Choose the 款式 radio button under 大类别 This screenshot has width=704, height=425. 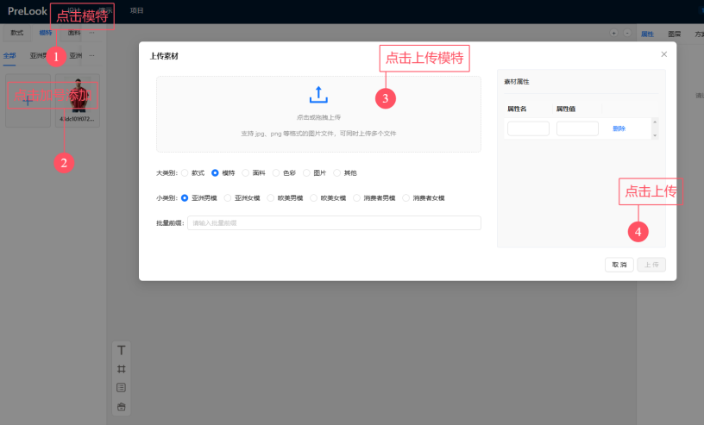(185, 173)
